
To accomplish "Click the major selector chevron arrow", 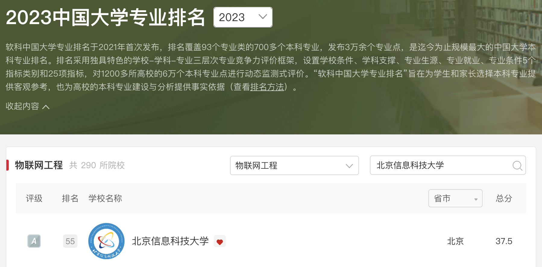I will (349, 166).
